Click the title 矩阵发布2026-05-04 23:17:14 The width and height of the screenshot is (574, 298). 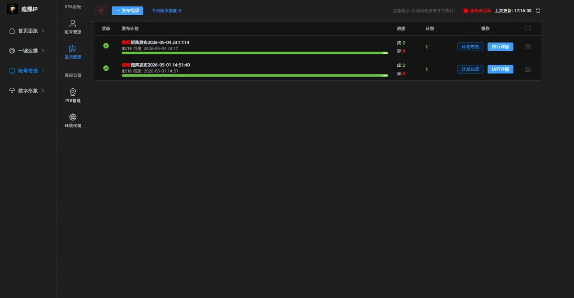point(160,43)
